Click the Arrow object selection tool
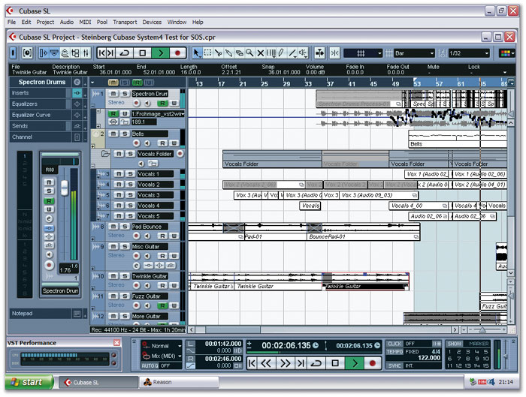The height and width of the screenshot is (397, 526). click(198, 53)
